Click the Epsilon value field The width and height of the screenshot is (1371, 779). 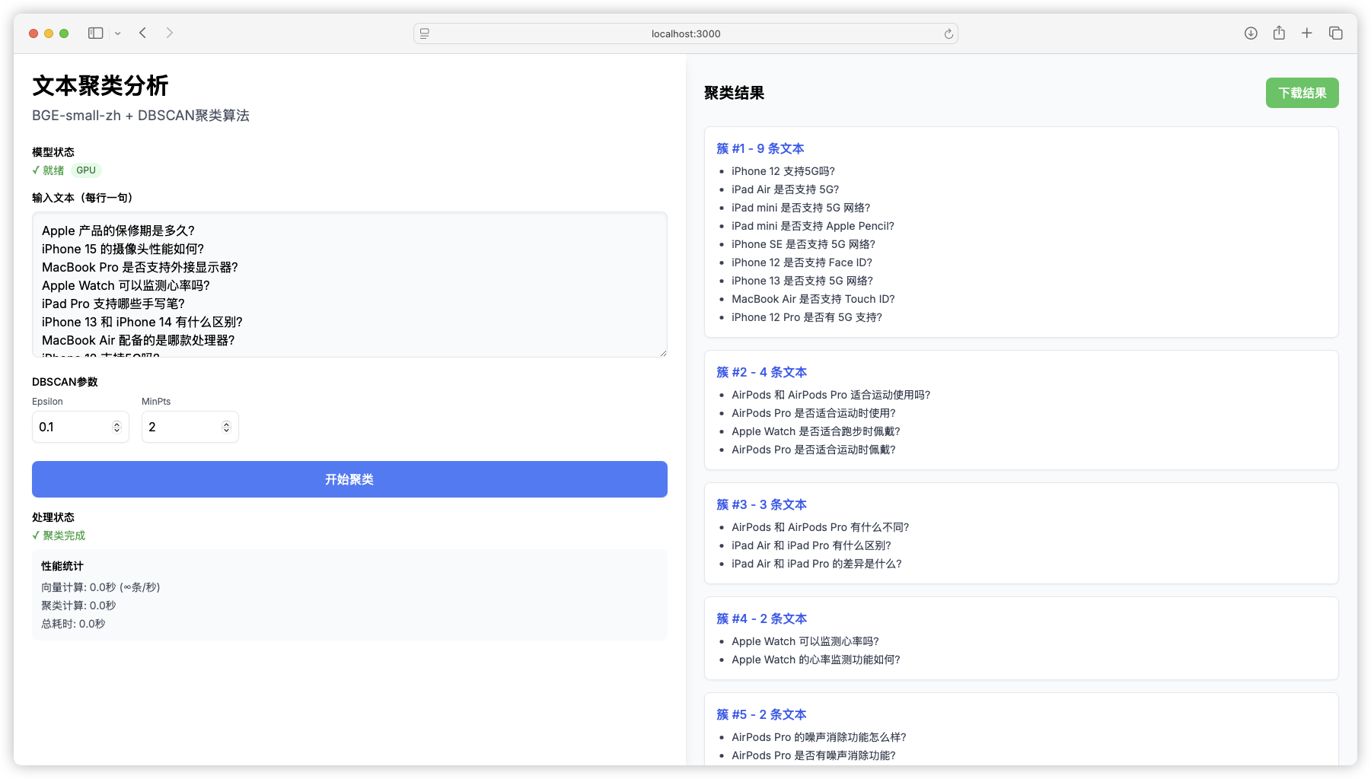[80, 427]
